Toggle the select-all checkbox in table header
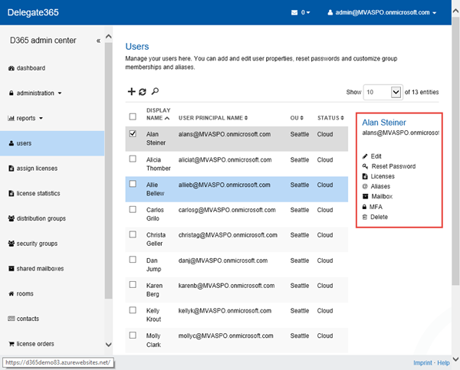Image resolution: width=460 pixels, height=370 pixels. 133,117
